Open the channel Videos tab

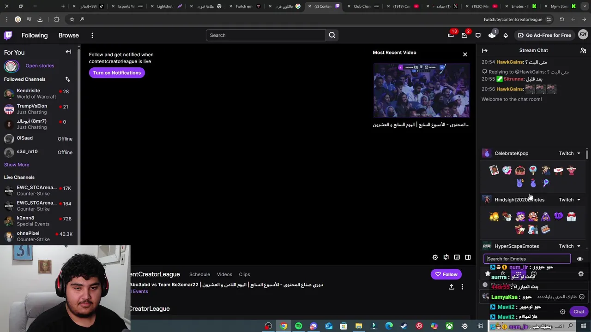click(x=224, y=274)
